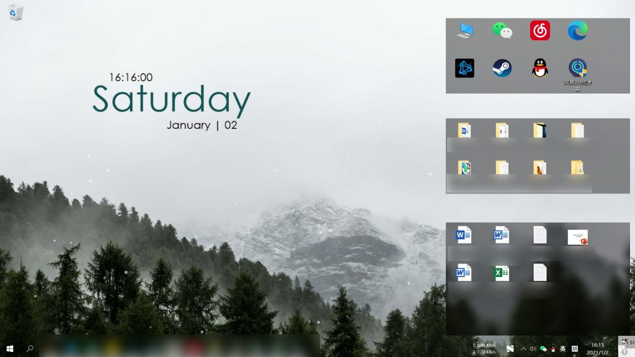Toggle the 英 input language indicator

pyautogui.click(x=563, y=349)
